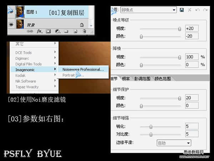Click the undo arrow in Noiseware
The image size is (214, 161).
198,10
